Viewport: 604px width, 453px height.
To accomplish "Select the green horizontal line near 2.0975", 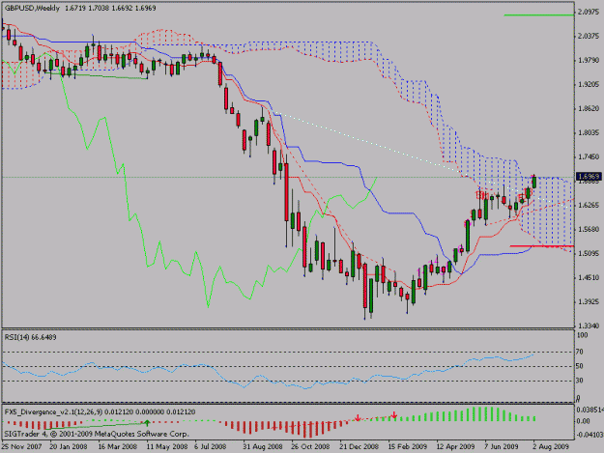I will tap(538, 15).
